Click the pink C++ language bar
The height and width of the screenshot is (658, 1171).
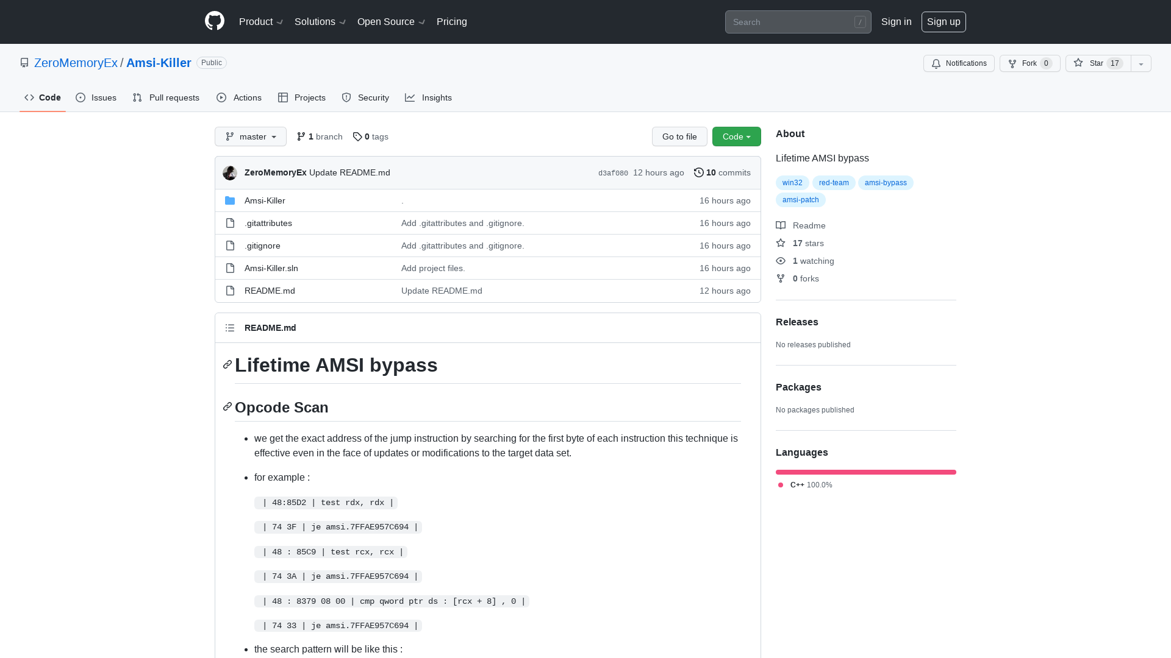866,472
